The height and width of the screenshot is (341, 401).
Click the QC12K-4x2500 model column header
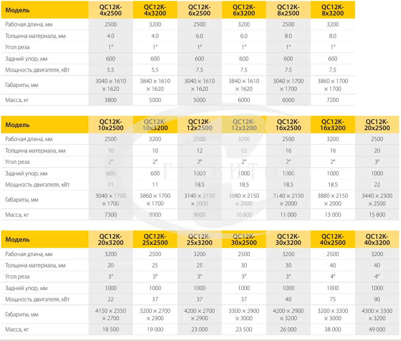click(111, 10)
